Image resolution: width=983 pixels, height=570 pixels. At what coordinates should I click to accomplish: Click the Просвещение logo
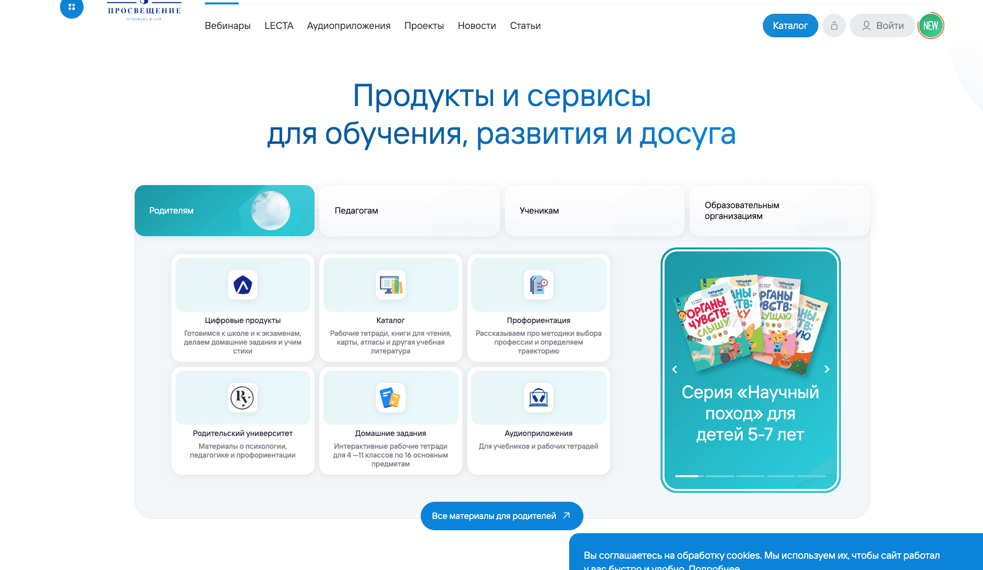click(x=145, y=10)
